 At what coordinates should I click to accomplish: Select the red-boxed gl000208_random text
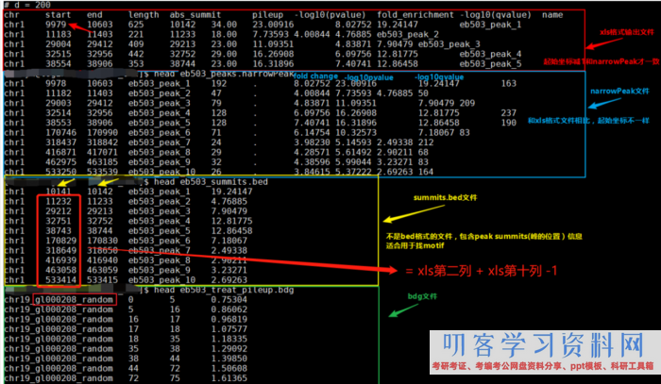(x=75, y=300)
